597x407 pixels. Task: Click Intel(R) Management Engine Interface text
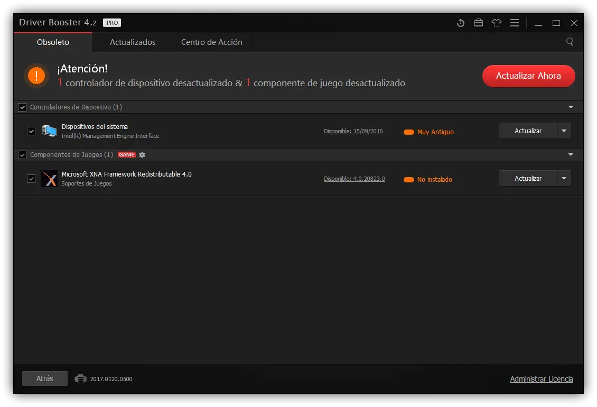pyautogui.click(x=110, y=136)
